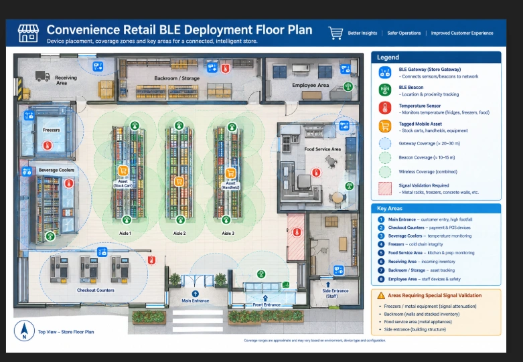Click the arrow icon above Side Entrance (Staff)

[328, 284]
